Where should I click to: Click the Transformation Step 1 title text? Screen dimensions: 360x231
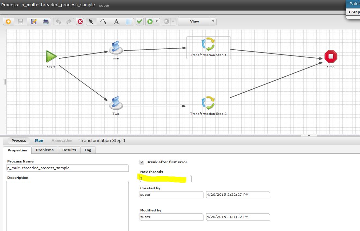click(x=103, y=141)
